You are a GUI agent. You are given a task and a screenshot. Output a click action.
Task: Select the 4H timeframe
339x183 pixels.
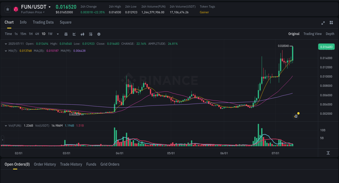click(x=37, y=34)
